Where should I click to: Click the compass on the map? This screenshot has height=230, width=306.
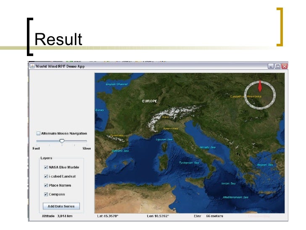pos(260,95)
